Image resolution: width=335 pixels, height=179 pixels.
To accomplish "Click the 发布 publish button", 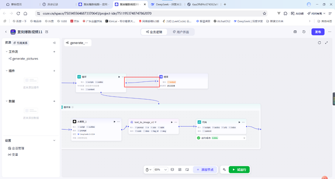I will tap(318, 32).
